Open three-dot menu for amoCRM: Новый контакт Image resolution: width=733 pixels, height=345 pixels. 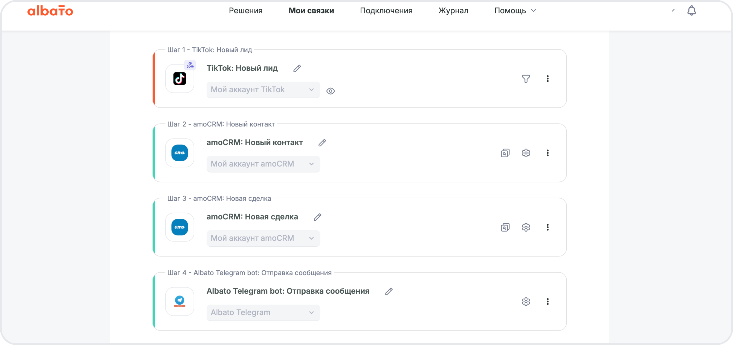tap(547, 153)
